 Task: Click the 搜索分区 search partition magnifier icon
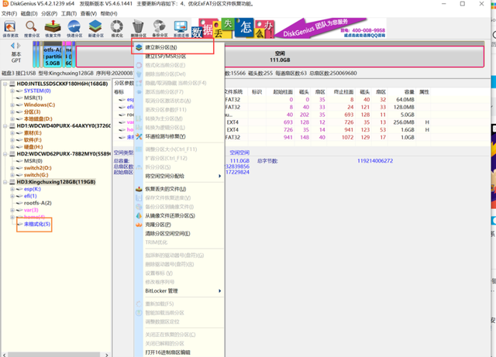click(x=32, y=29)
